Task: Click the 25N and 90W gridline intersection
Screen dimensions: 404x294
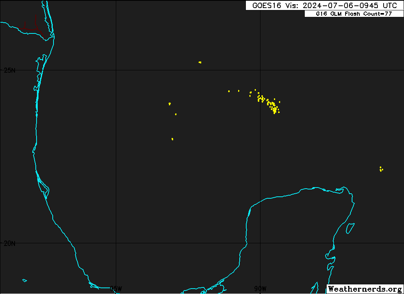Action: 260,70
